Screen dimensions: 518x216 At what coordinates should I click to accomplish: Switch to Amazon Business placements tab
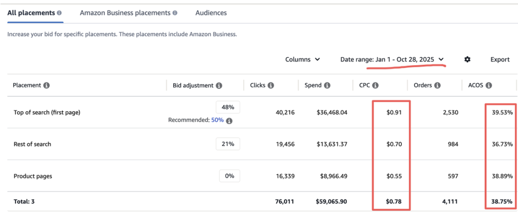pos(125,13)
